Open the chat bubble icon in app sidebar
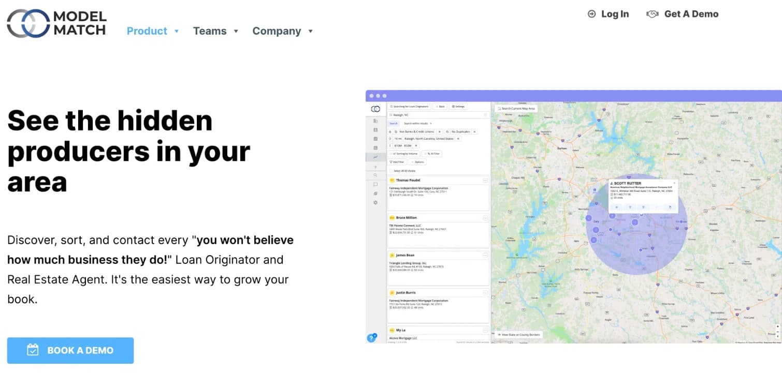Viewport: 782px width, 373px height. pos(376,184)
